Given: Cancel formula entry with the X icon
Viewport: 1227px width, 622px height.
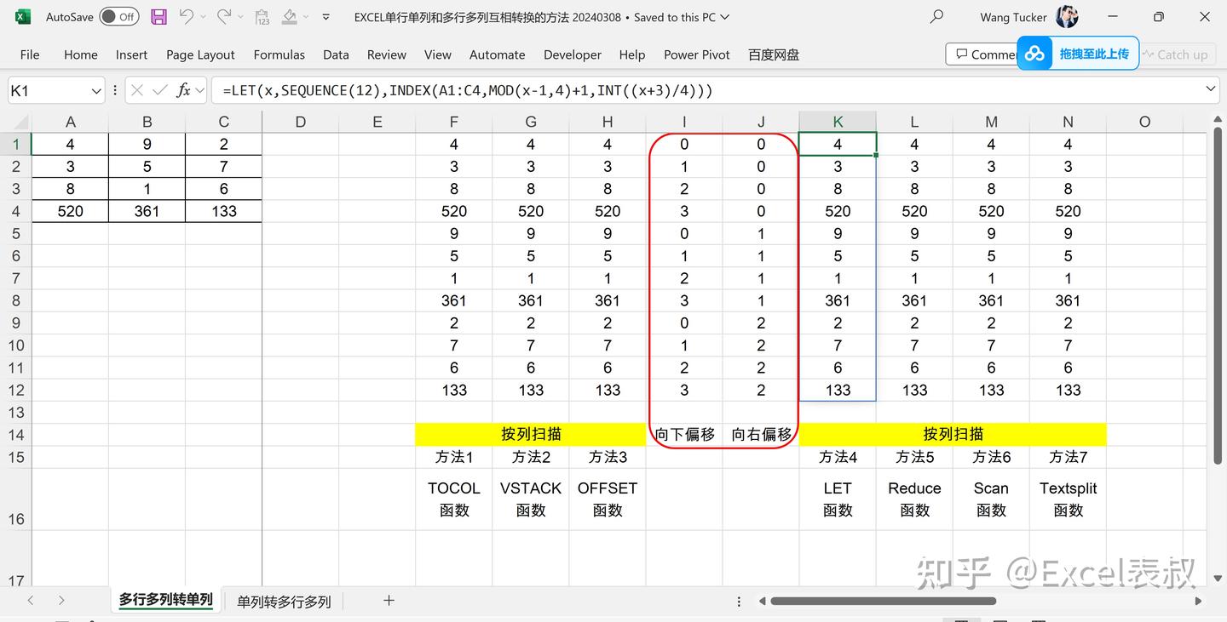Looking at the screenshot, I should pyautogui.click(x=137, y=90).
